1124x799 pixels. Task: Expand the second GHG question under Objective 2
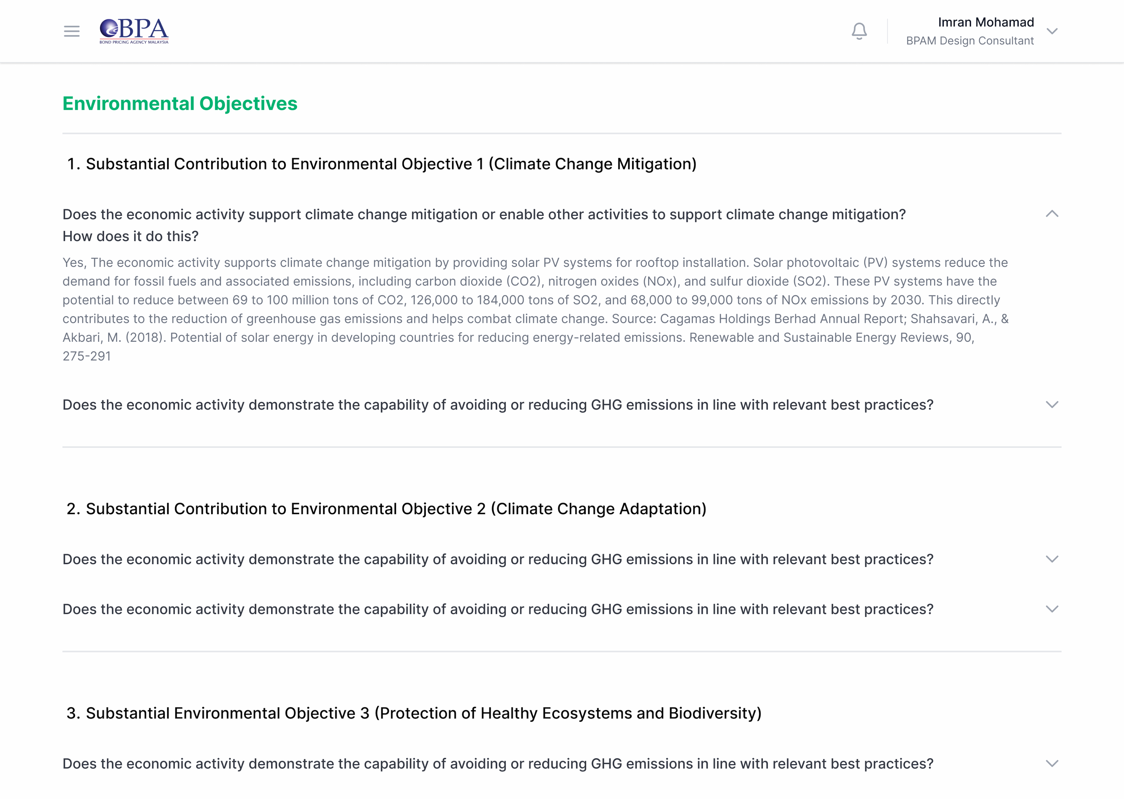(x=1052, y=609)
